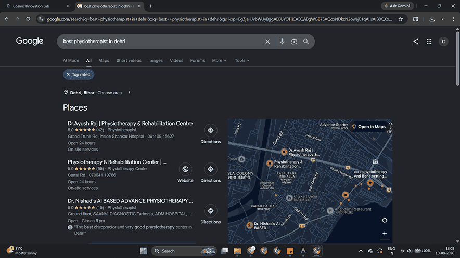
Task: Click the magnifier search button
Action: point(306,42)
